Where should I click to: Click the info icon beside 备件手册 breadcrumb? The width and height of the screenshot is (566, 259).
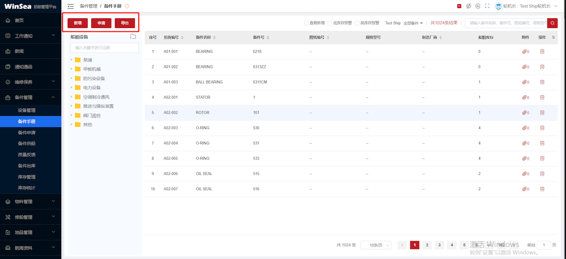tap(127, 6)
